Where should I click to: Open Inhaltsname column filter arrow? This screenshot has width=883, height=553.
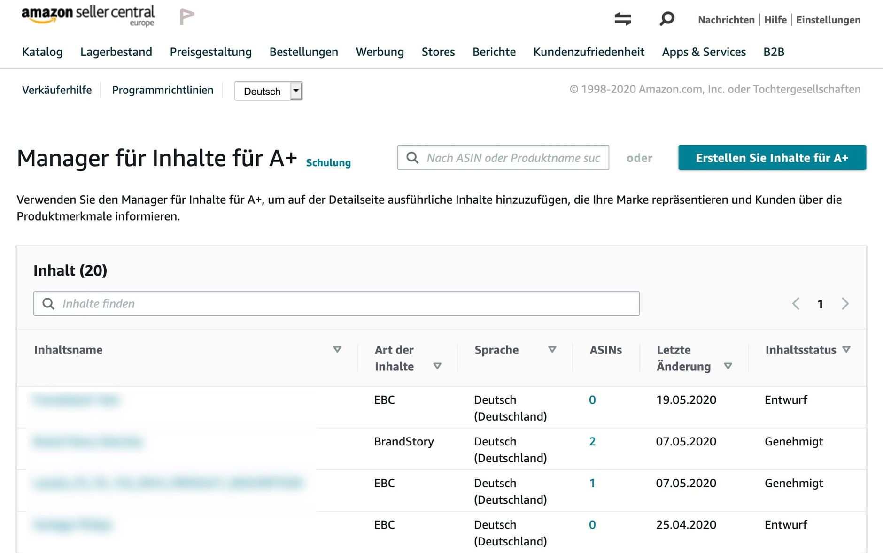click(x=337, y=349)
